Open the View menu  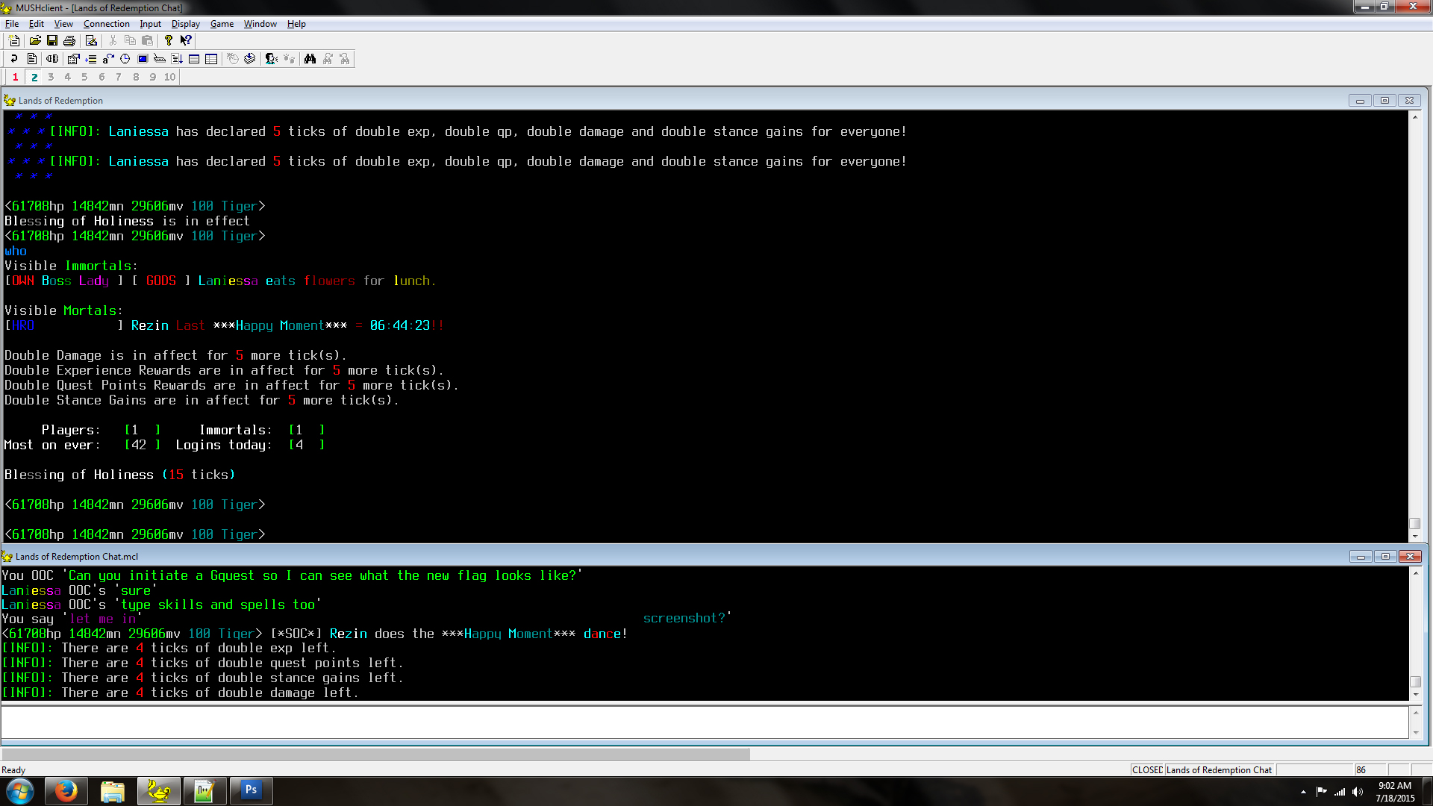coord(63,24)
